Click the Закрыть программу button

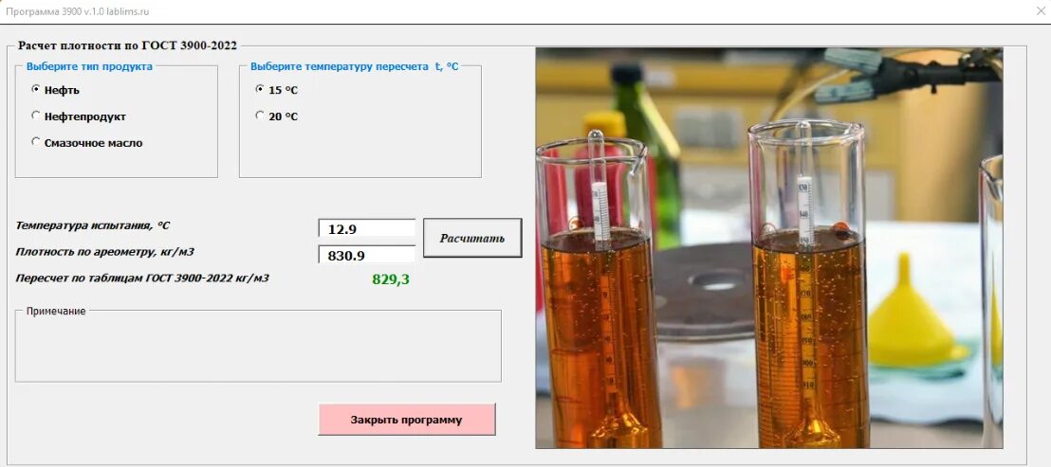[x=407, y=421]
